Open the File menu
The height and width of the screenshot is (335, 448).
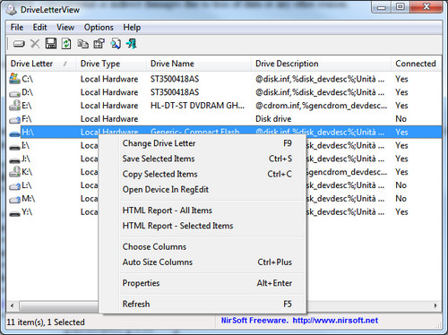(x=17, y=28)
